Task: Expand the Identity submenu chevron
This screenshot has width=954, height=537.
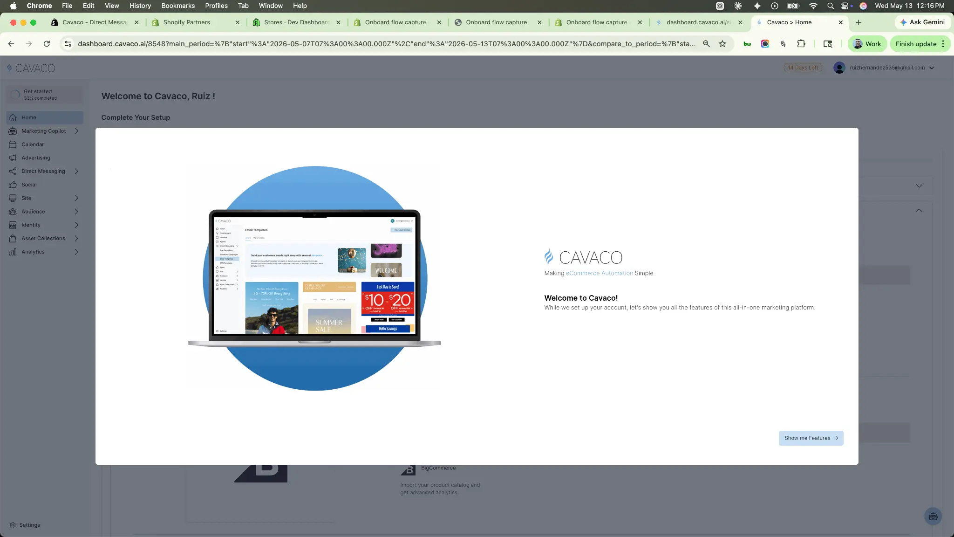Action: click(76, 225)
